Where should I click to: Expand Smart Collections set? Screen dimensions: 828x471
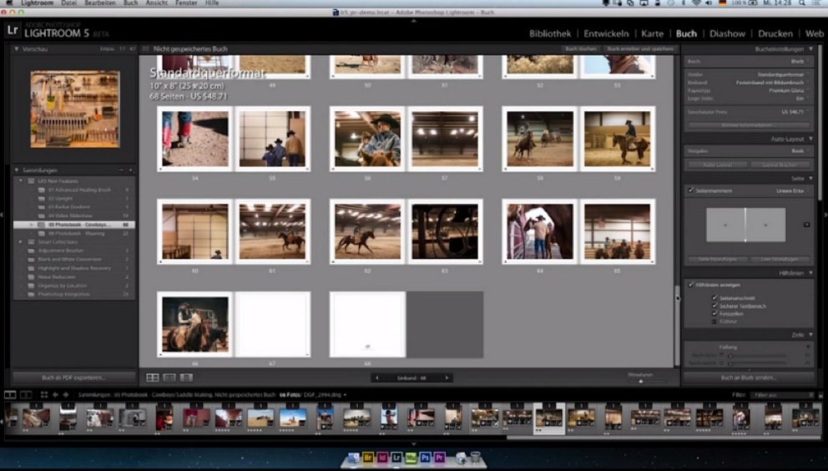tap(21, 242)
